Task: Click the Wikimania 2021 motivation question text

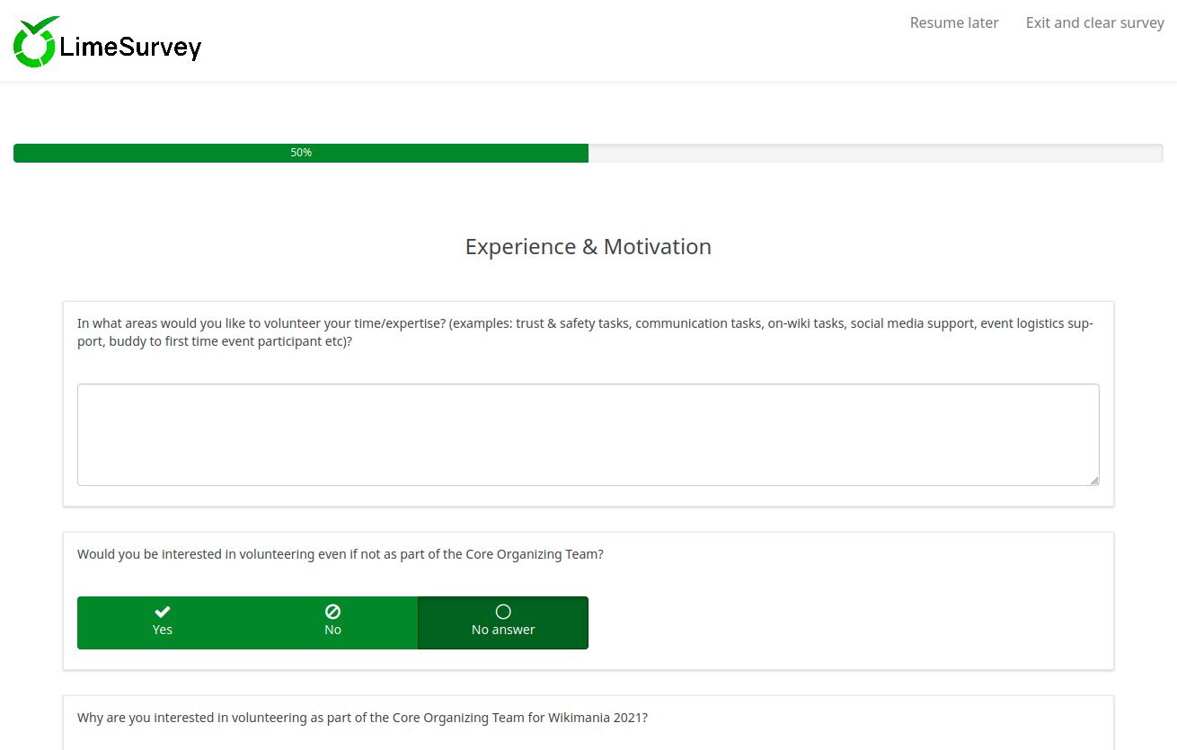Action: pyautogui.click(x=362, y=717)
